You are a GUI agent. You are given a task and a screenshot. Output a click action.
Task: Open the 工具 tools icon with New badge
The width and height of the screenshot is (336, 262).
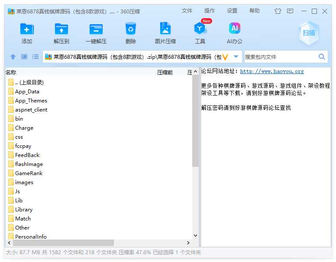(201, 27)
